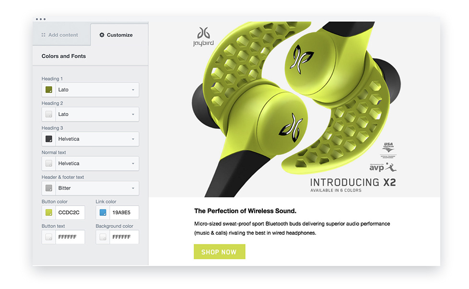Image resolution: width=469 pixels, height=289 pixels.
Task: Open the Normal text Helvetica dropdown
Action: pyautogui.click(x=97, y=163)
